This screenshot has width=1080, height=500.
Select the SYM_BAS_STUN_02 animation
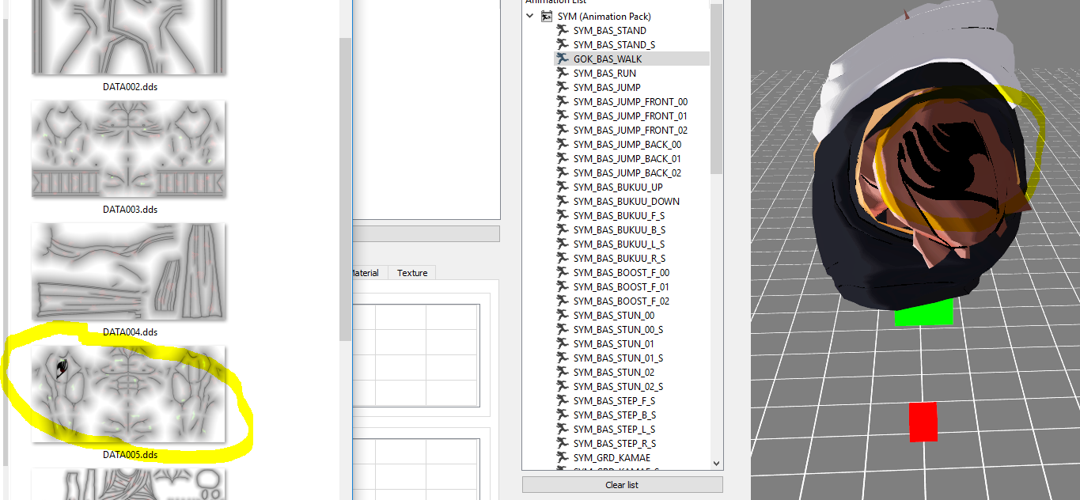(x=614, y=372)
